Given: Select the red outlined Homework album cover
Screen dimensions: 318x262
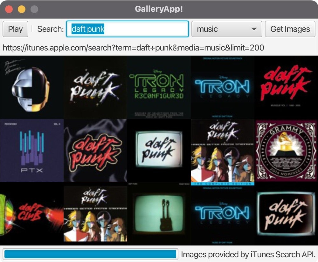Looking at the screenshot, I should (95, 151).
